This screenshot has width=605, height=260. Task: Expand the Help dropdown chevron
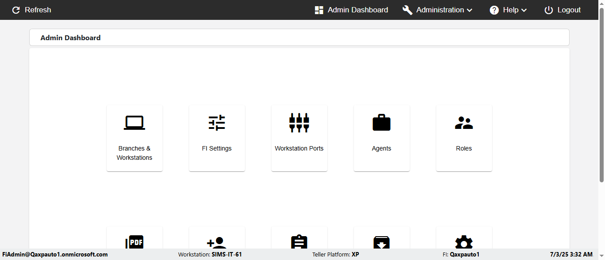pos(524,10)
